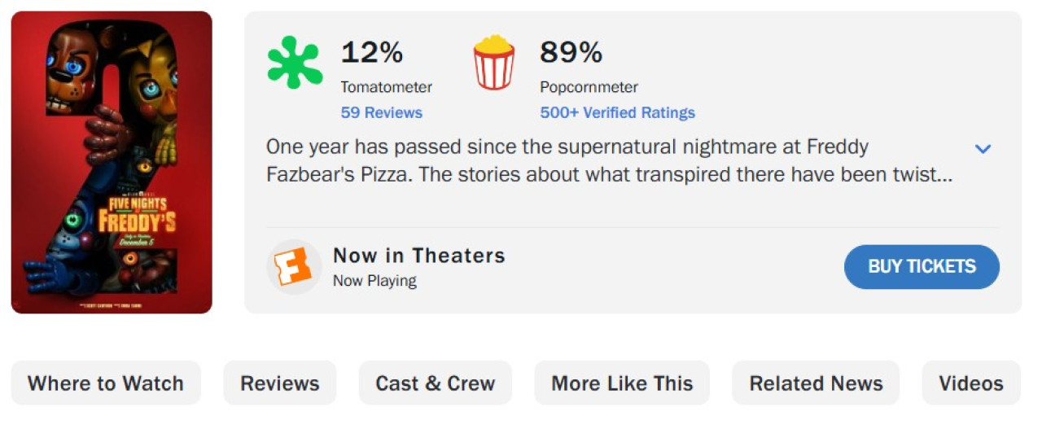Jump to the Reviews section tab
Image resolution: width=1042 pixels, height=425 pixels.
pyautogui.click(x=280, y=383)
